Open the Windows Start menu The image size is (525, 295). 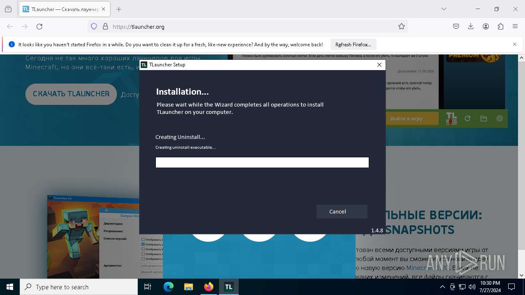tap(10, 287)
